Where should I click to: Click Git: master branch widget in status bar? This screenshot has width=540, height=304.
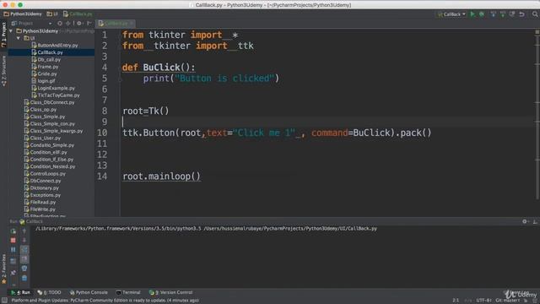click(x=508, y=301)
